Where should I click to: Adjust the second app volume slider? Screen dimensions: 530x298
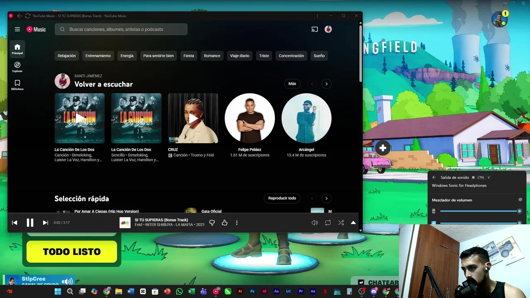pos(480,223)
